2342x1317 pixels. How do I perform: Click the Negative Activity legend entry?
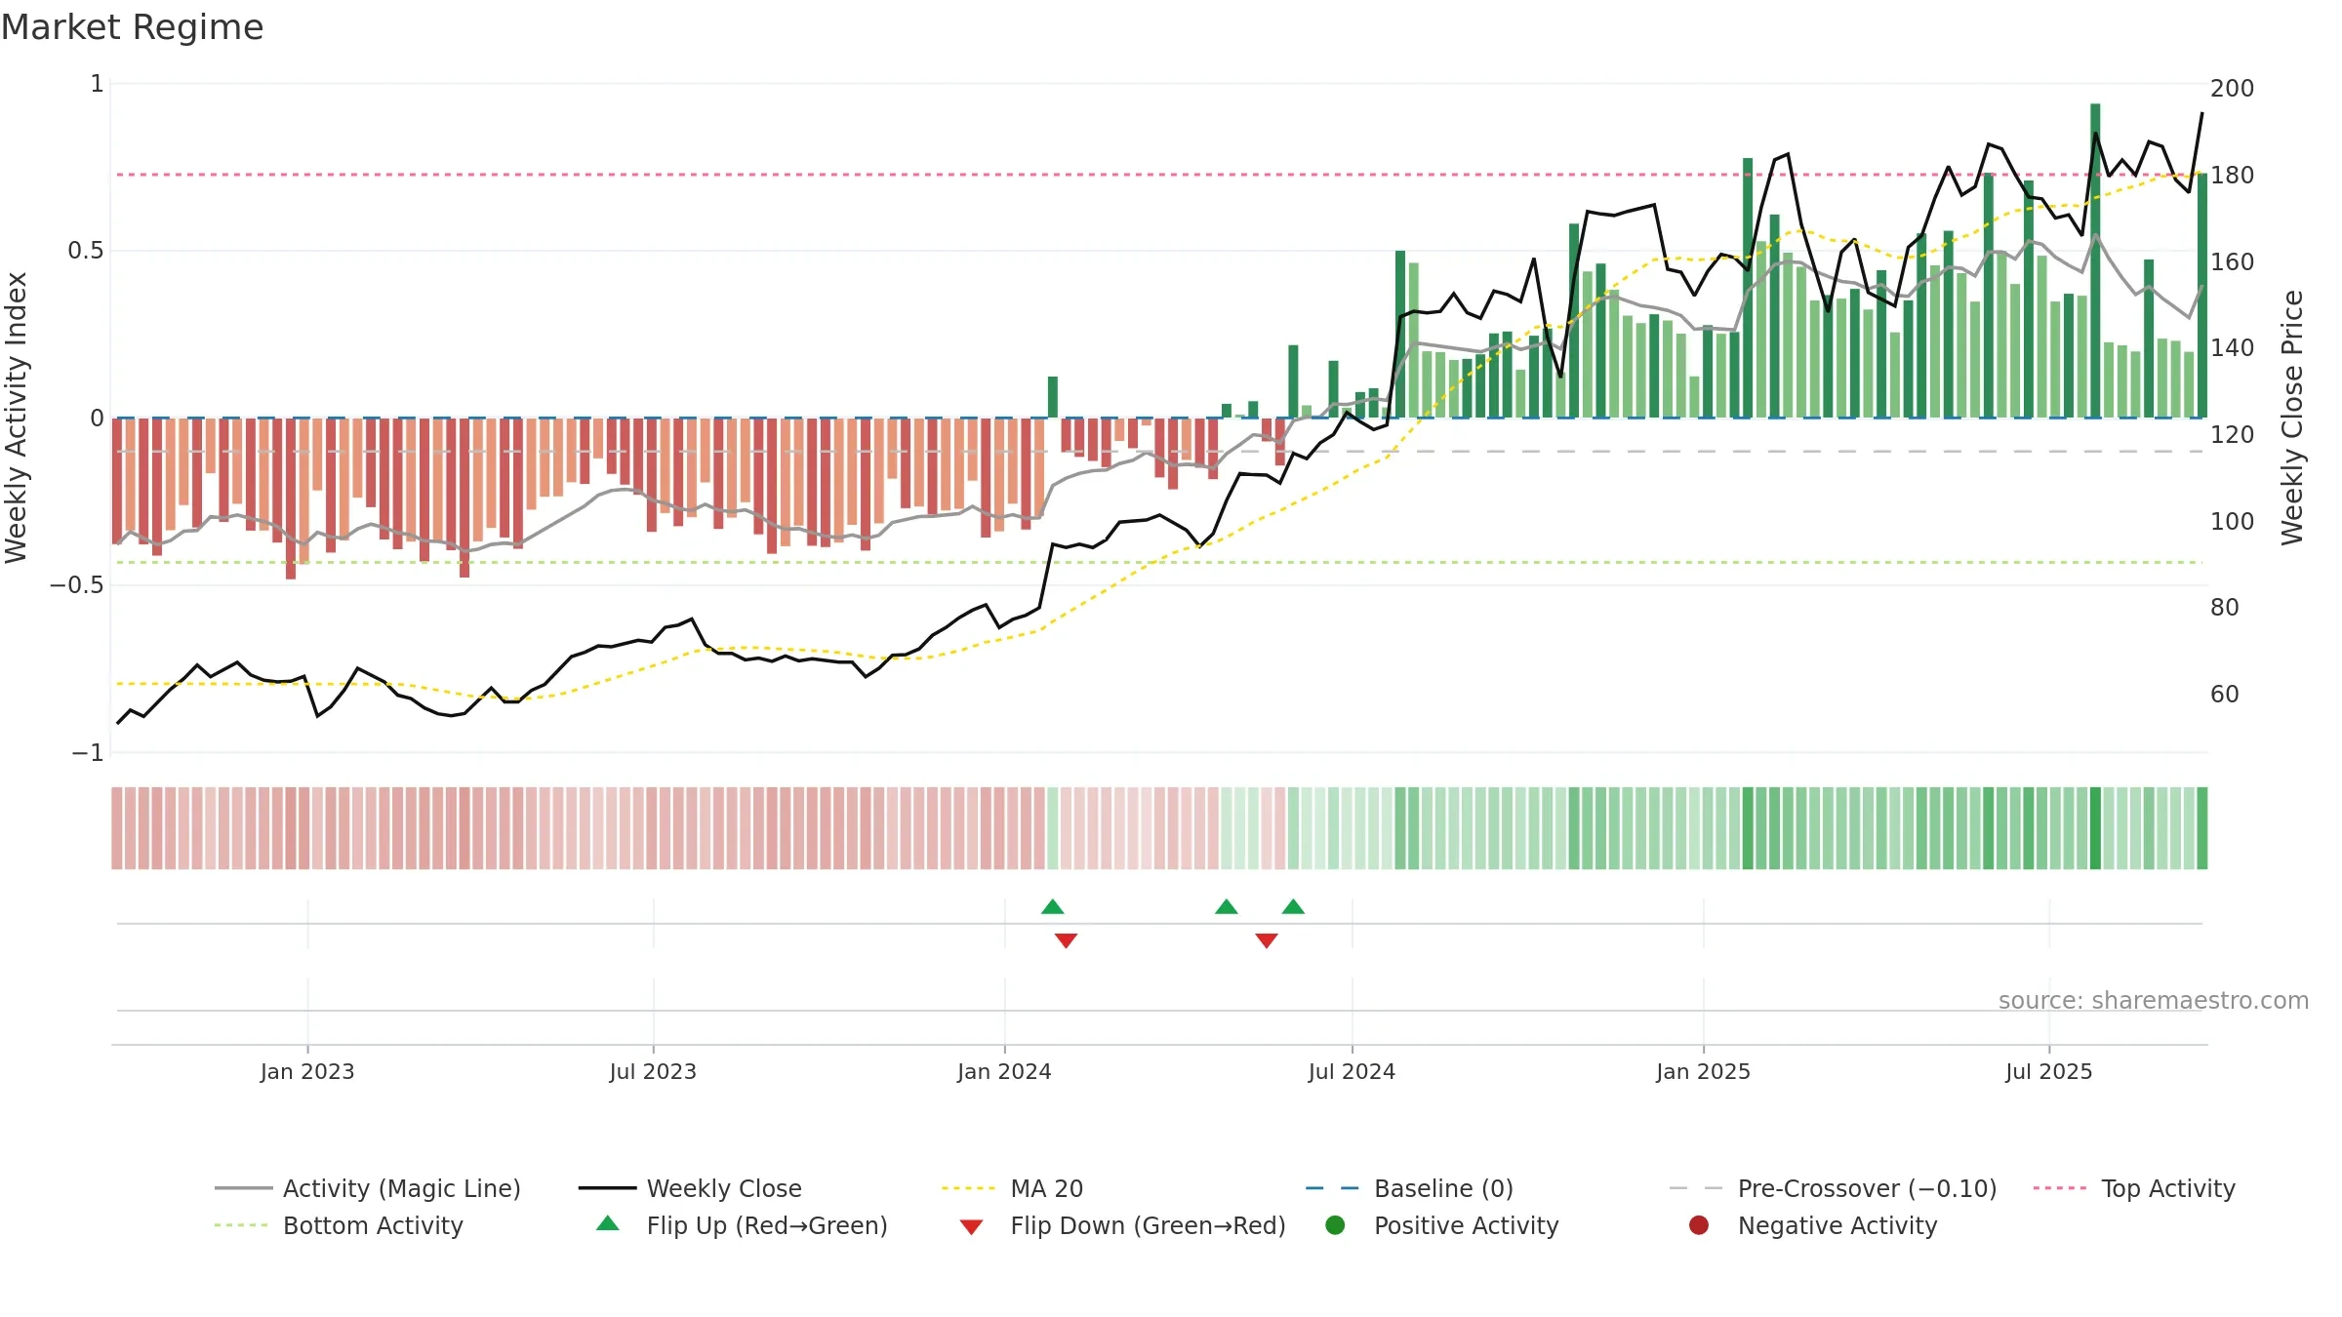[1813, 1225]
